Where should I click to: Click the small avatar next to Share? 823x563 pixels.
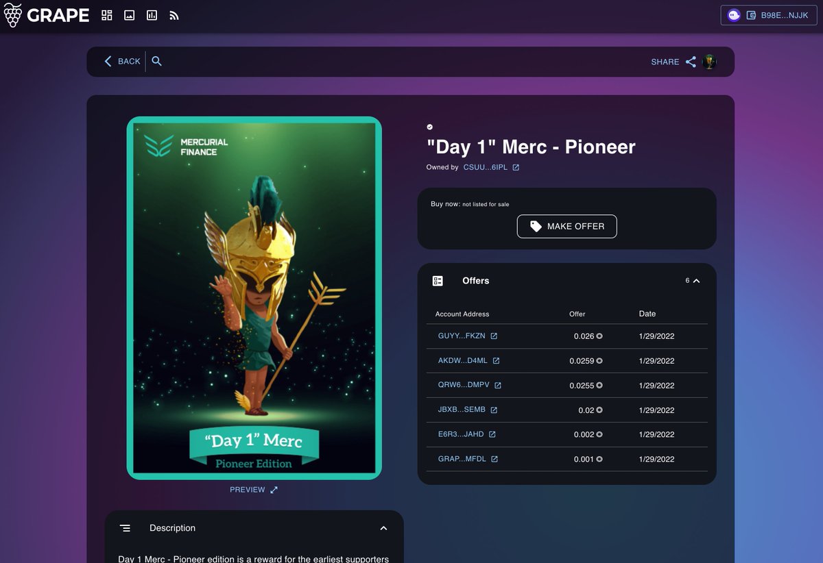click(x=709, y=62)
